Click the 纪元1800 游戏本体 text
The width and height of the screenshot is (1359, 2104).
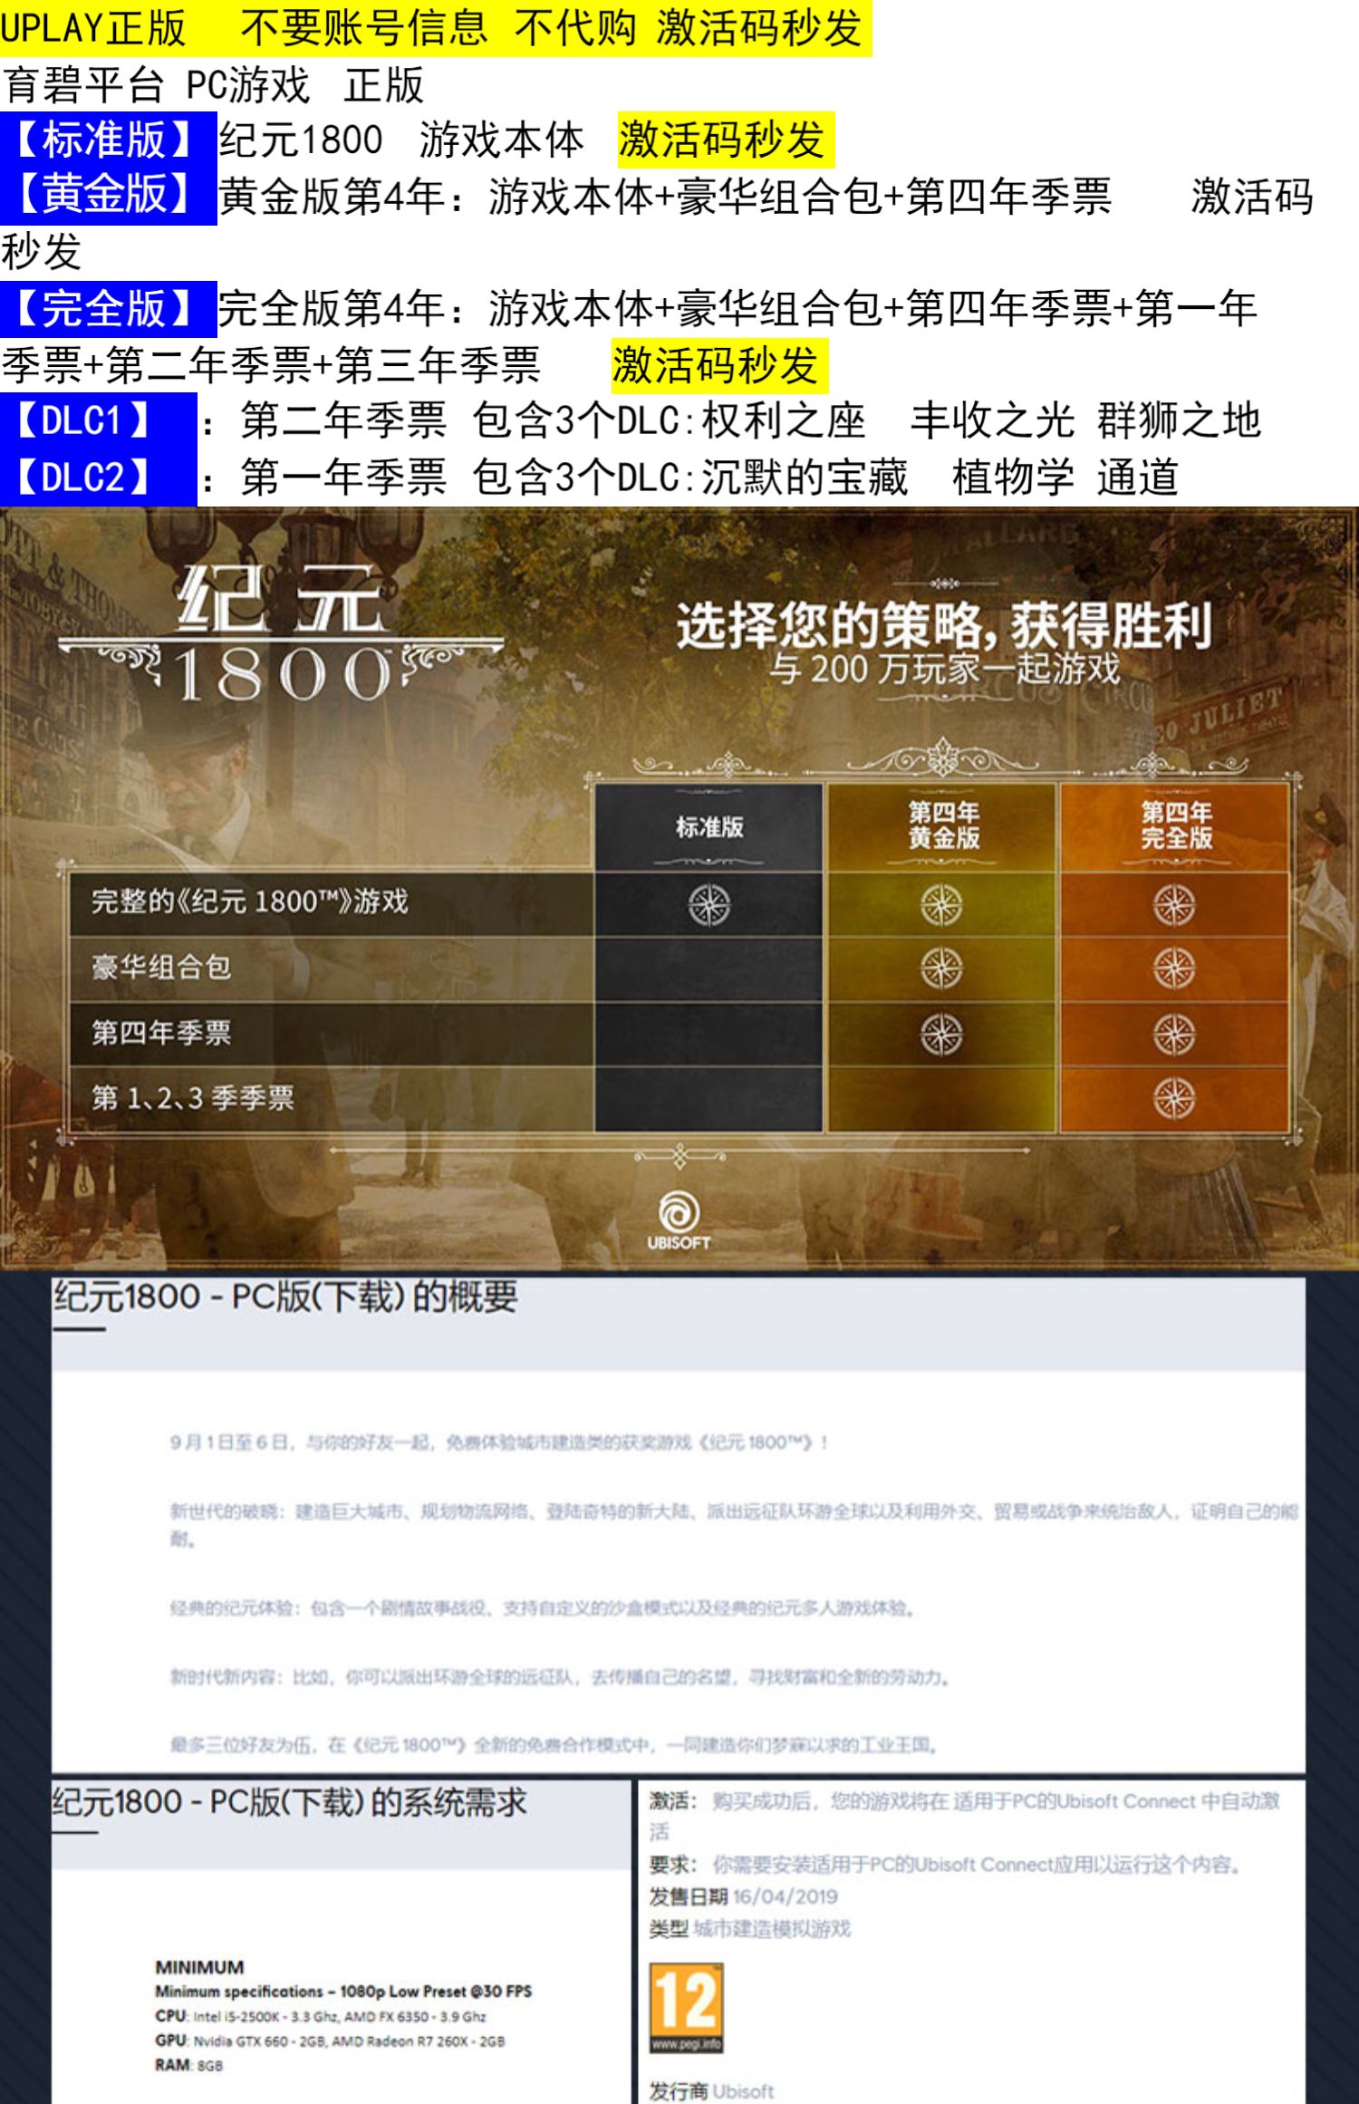click(401, 140)
